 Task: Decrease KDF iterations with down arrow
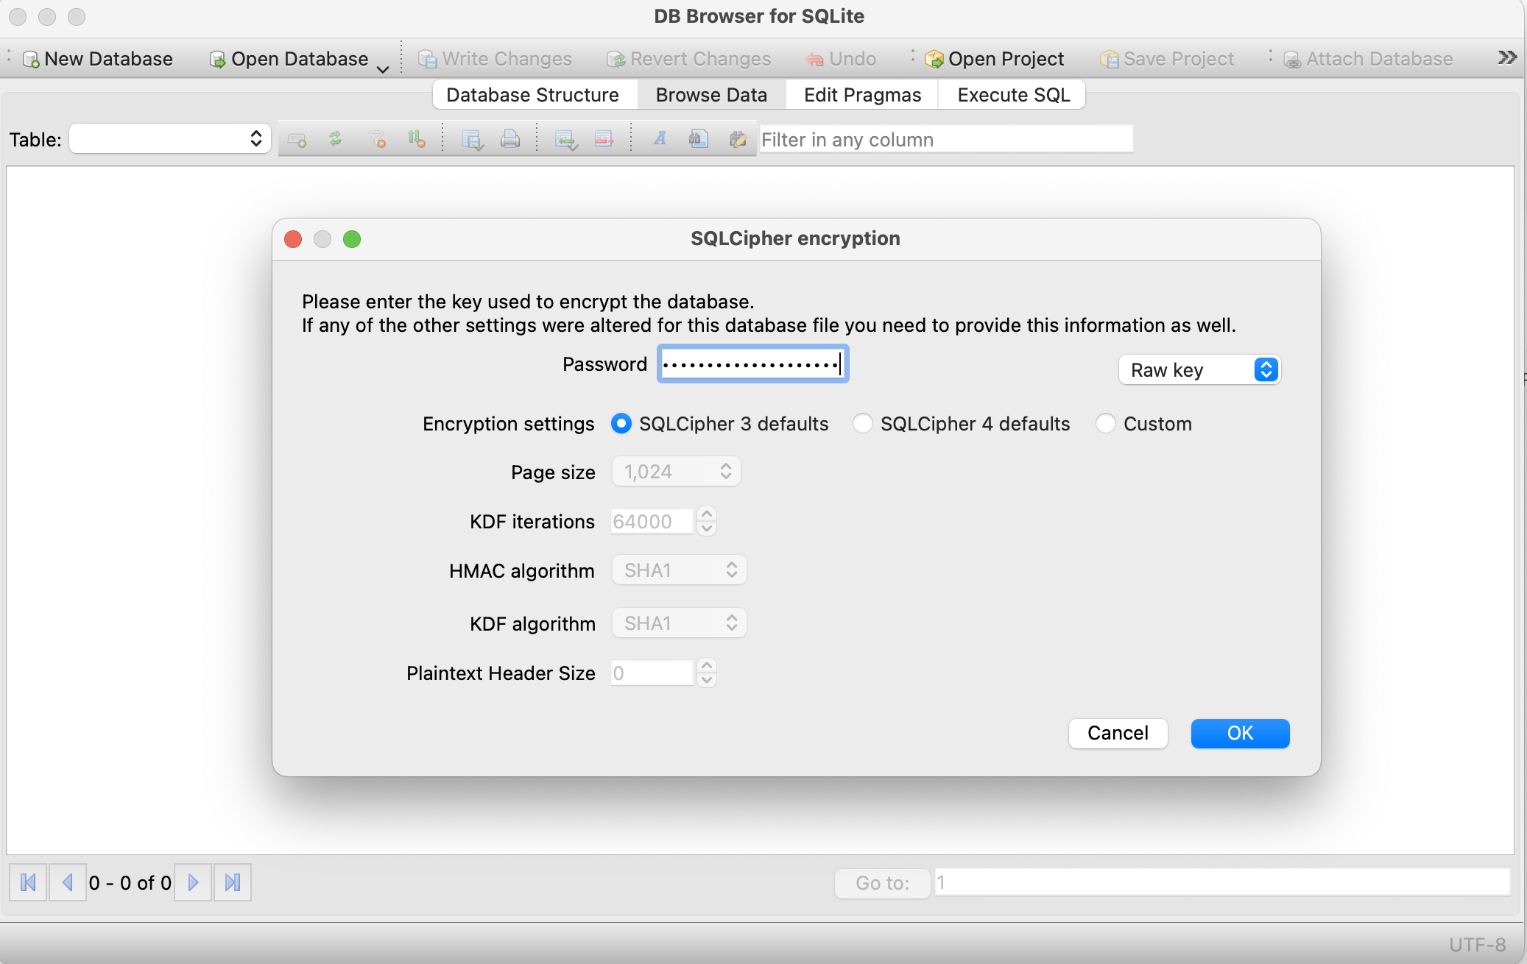pos(707,528)
